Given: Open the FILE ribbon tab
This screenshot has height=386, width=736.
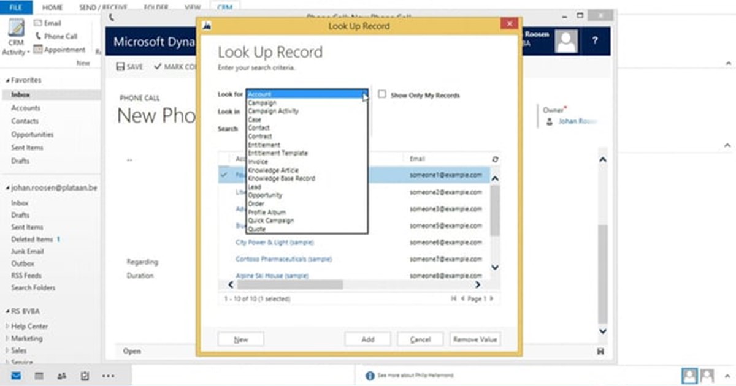Looking at the screenshot, I should 17,7.
